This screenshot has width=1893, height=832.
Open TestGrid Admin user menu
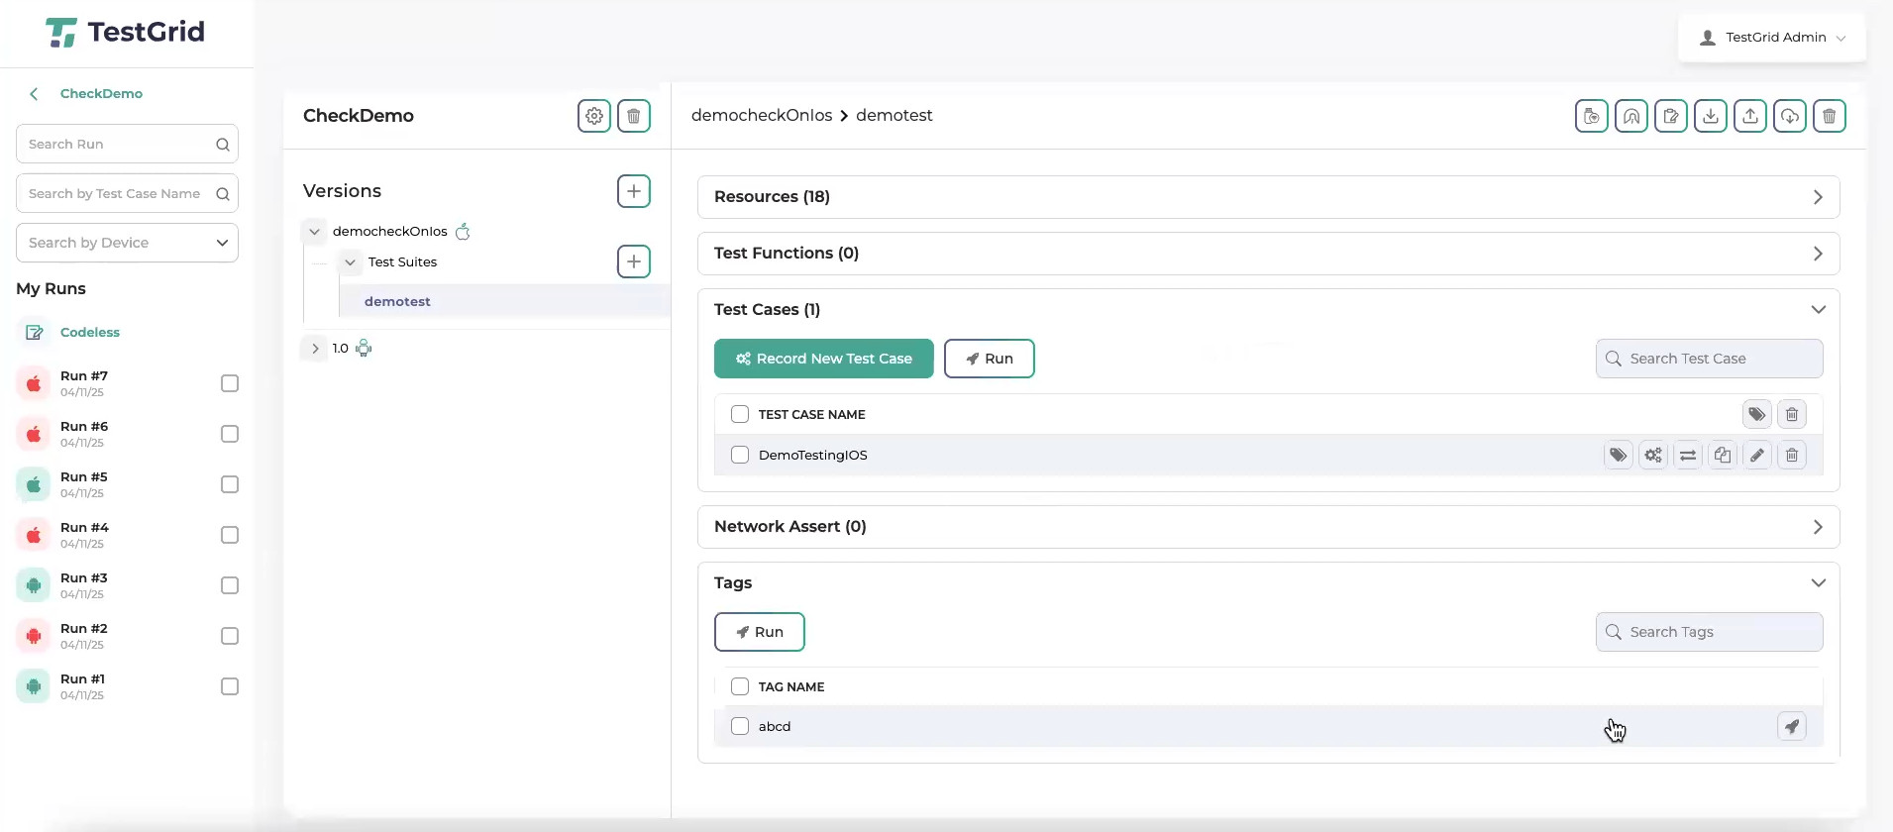1772,38
